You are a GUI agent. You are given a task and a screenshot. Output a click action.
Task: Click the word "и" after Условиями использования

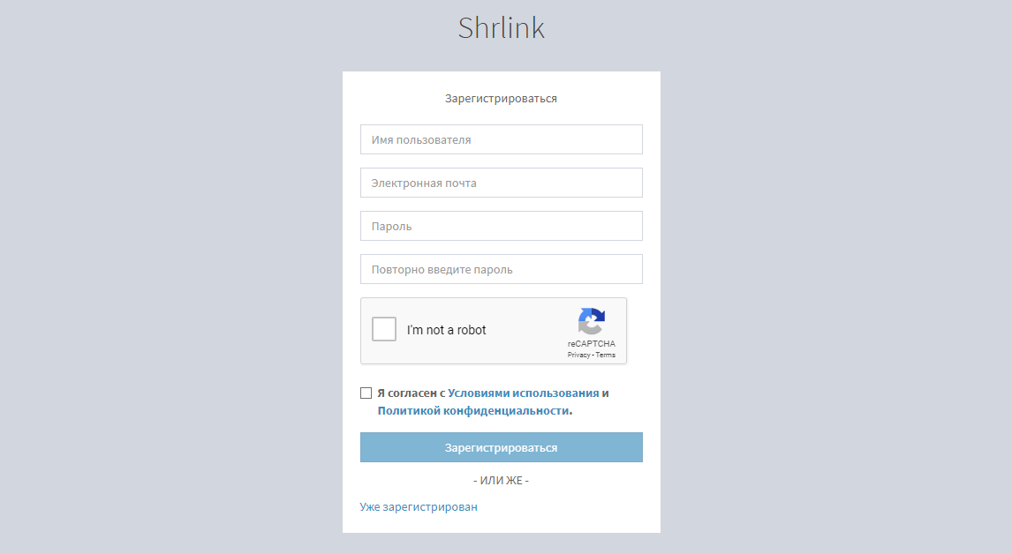(x=606, y=393)
